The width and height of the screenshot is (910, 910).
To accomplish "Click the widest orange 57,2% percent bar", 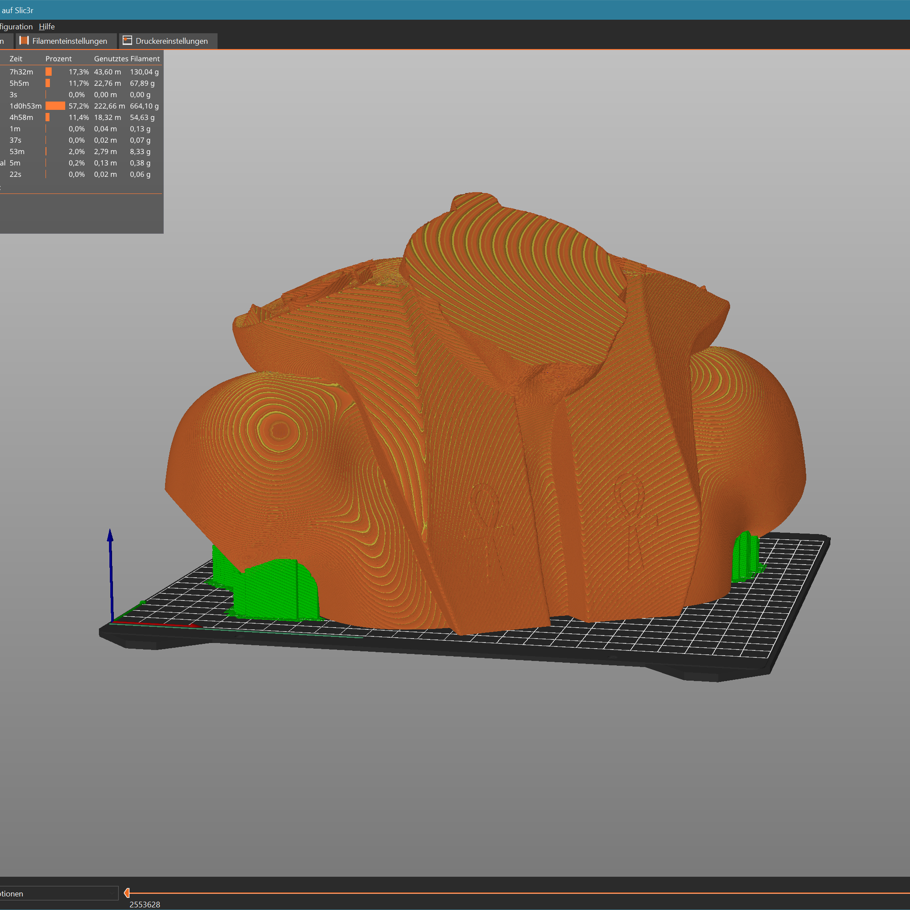I will [55, 106].
